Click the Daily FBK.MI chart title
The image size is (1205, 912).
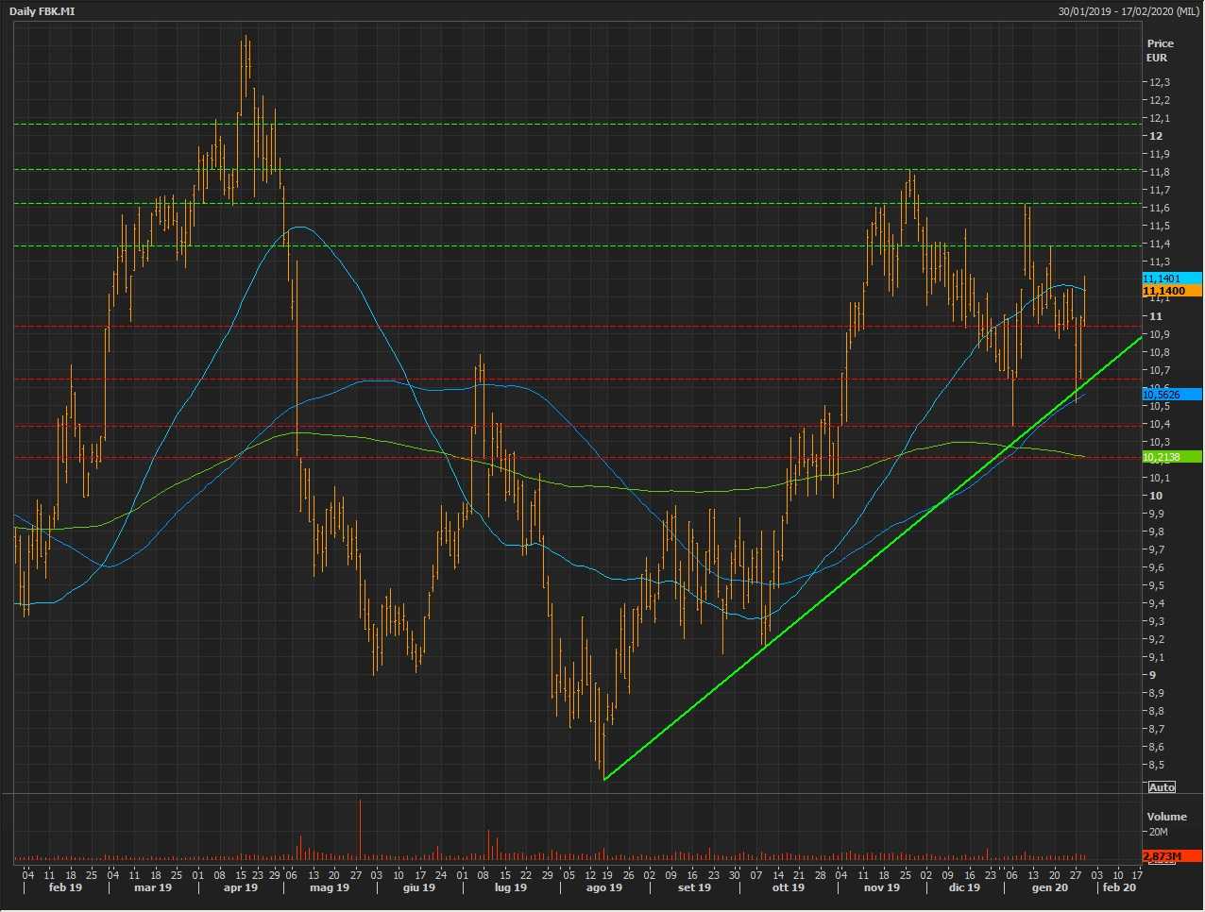(42, 11)
